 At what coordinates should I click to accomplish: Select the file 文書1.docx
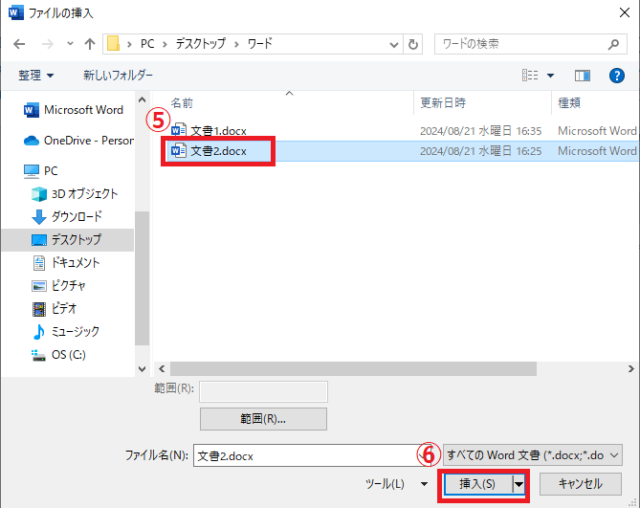[219, 131]
